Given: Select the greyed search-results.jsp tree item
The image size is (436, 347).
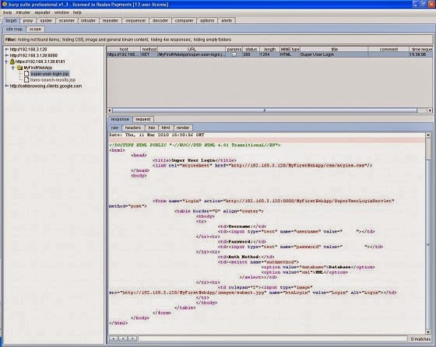Looking at the screenshot, I should point(53,79).
